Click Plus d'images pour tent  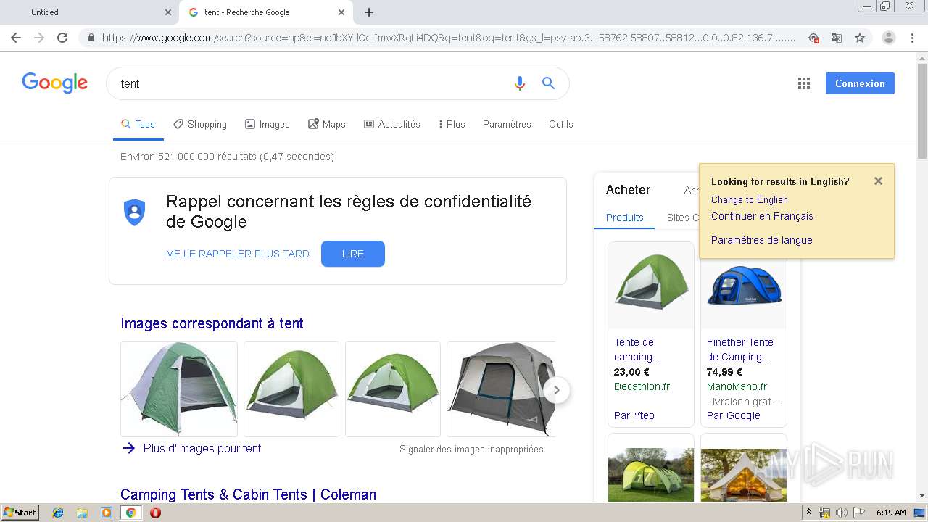[202, 448]
